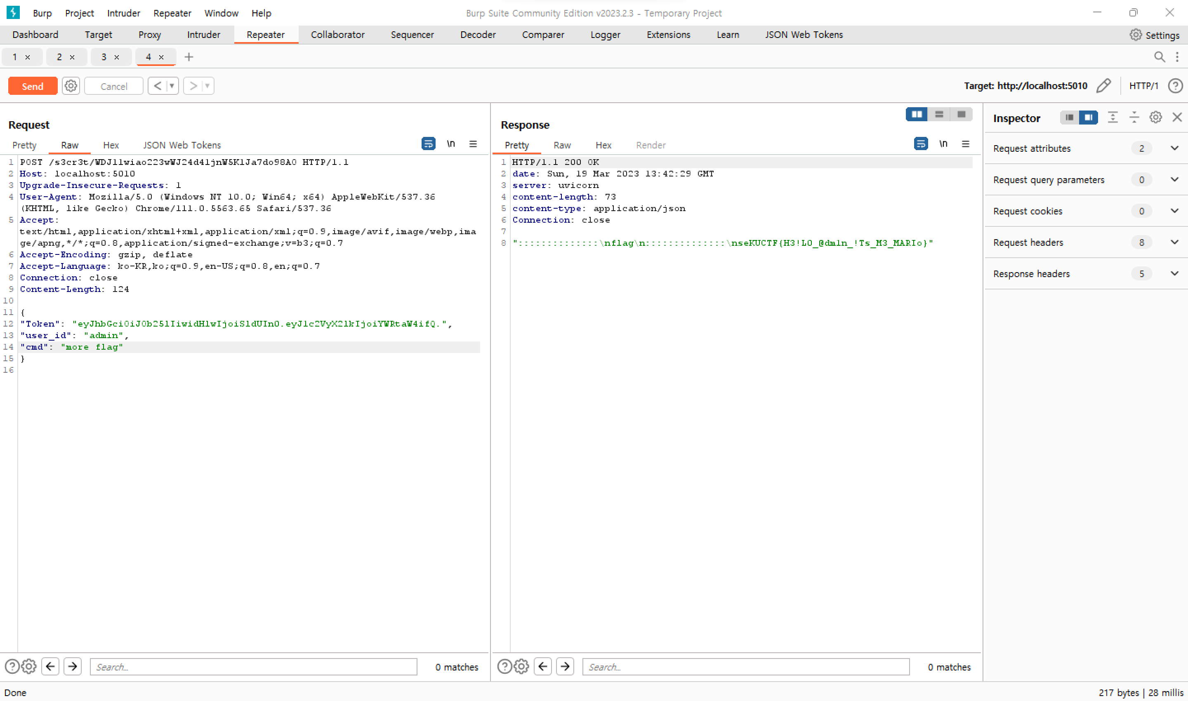Viewport: 1188px width, 701px height.
Task: Close Repeater tab 1
Action: point(28,57)
